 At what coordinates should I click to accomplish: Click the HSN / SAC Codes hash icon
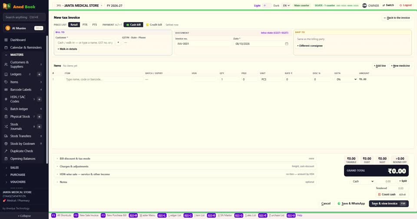6,99
